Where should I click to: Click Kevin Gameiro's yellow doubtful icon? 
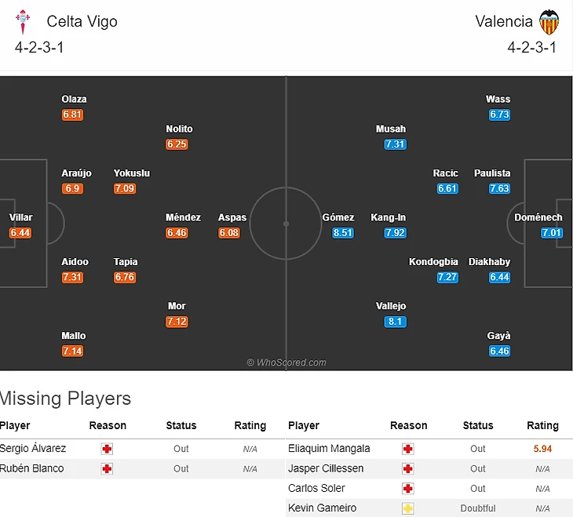(408, 508)
